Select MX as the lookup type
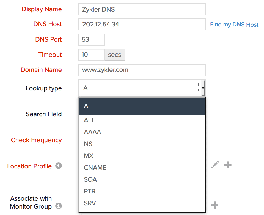 (x=89, y=156)
